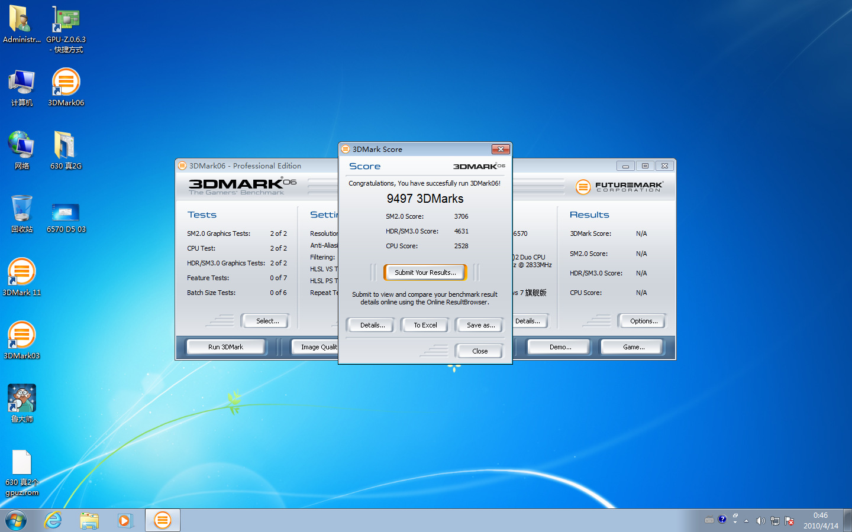
Task: Open the network tray icon
Action: coord(775,521)
